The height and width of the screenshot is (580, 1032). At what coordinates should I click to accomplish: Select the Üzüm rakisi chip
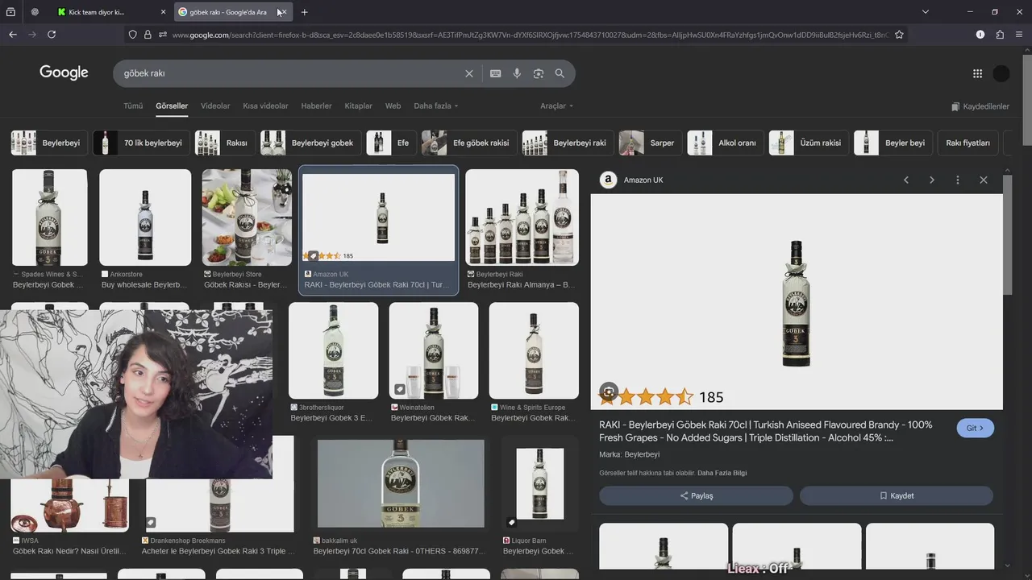(x=809, y=143)
